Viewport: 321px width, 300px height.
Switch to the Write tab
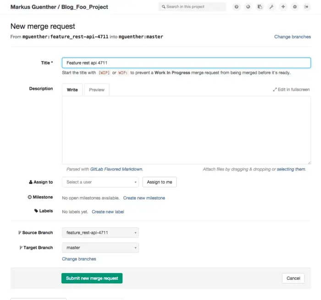point(72,90)
